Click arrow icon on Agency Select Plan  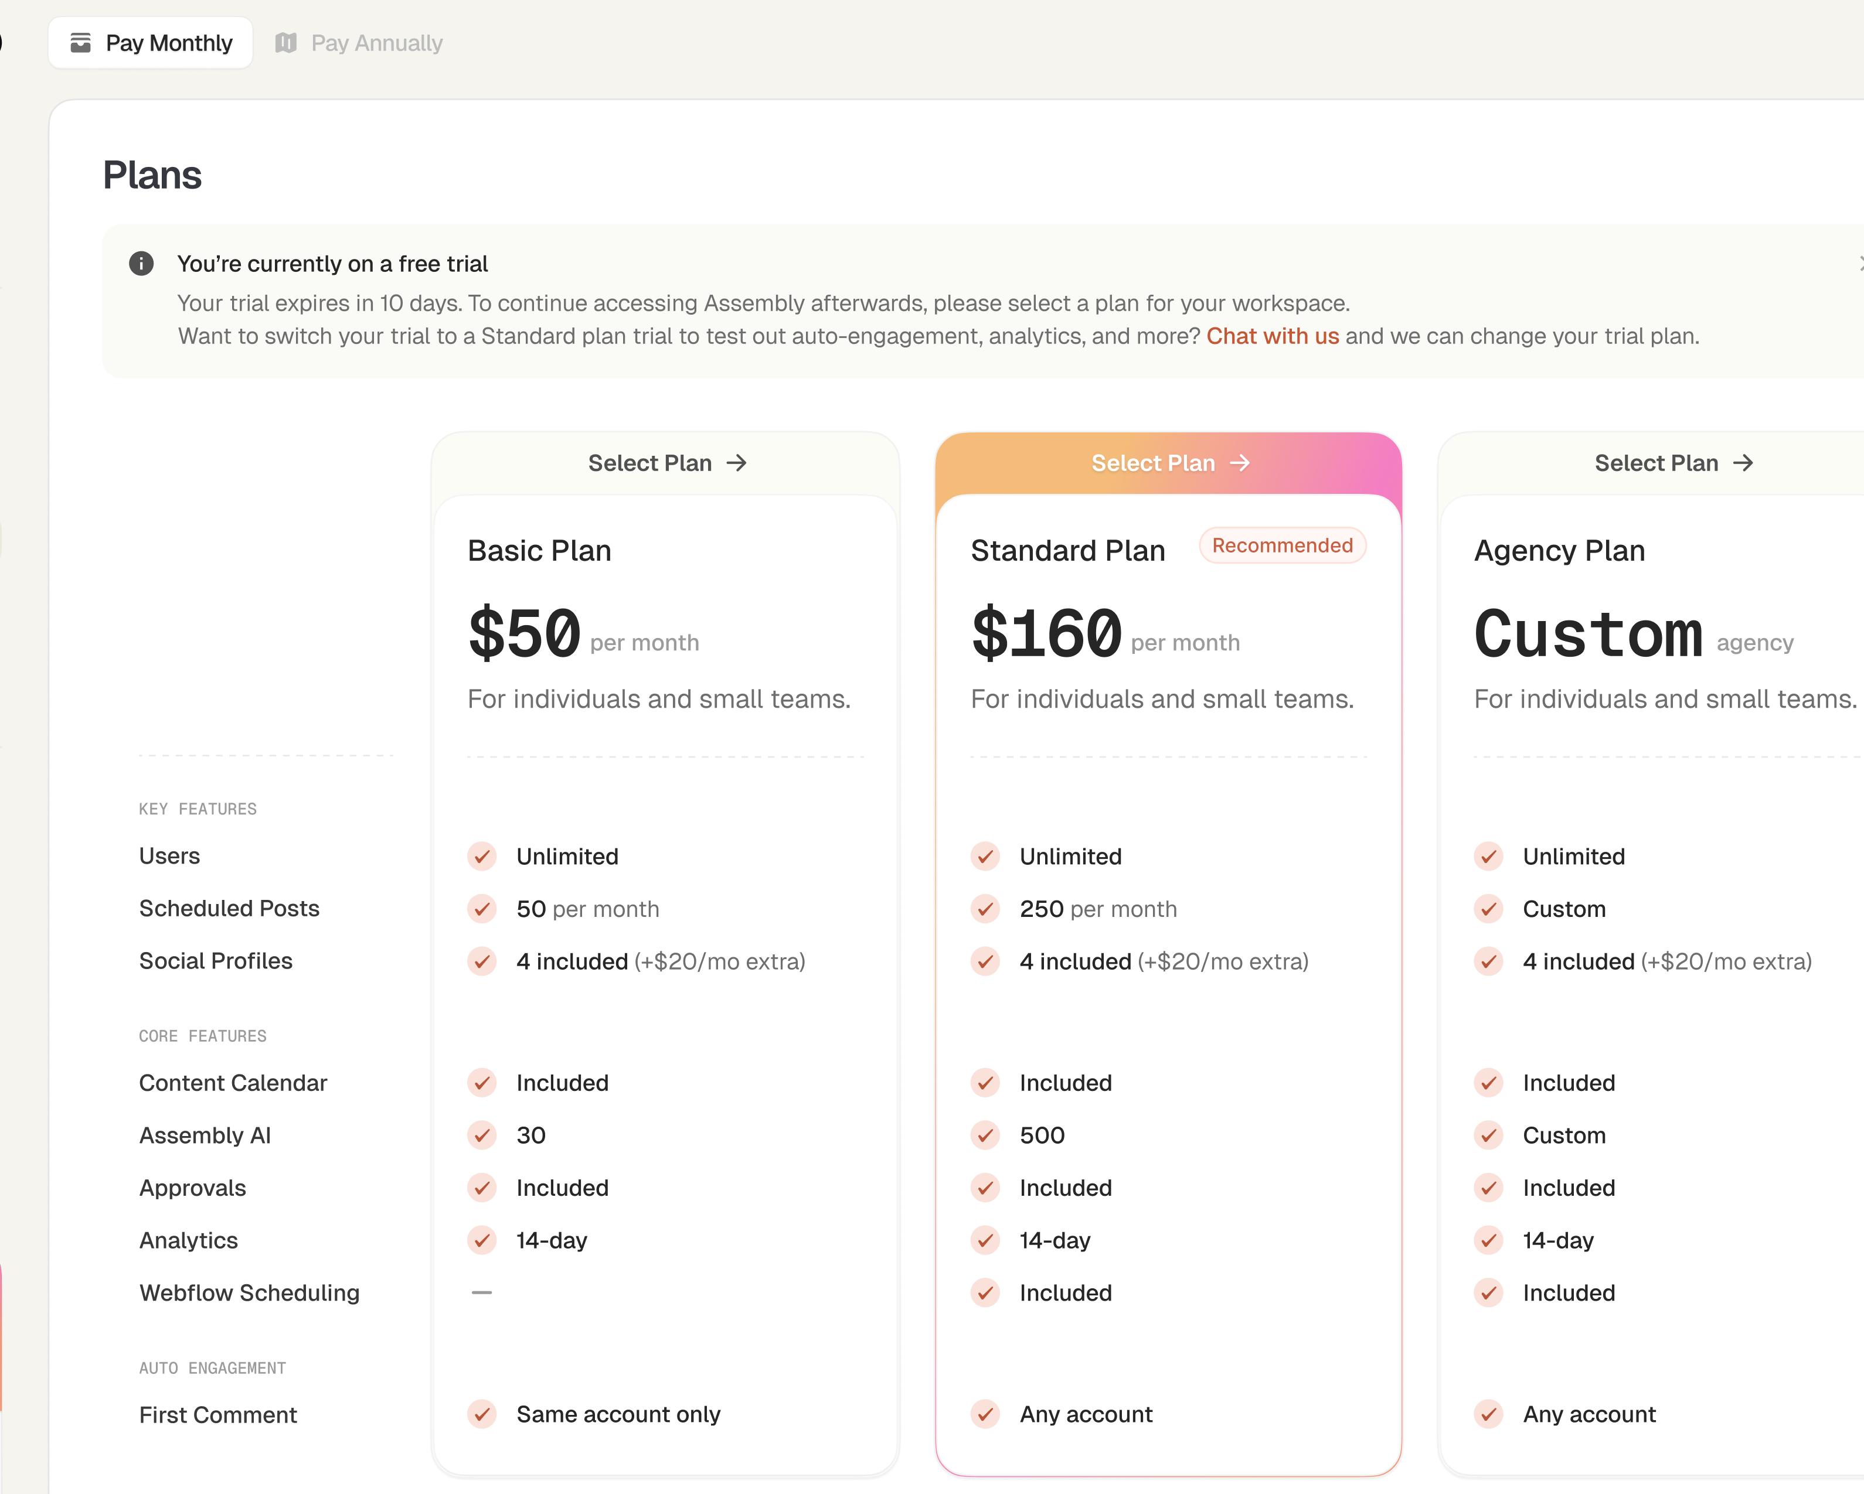pos(1743,463)
